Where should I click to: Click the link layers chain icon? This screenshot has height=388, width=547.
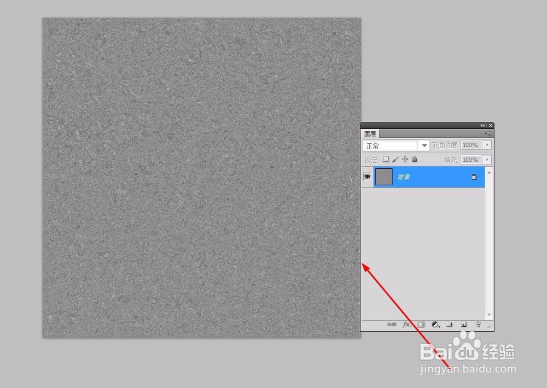click(392, 324)
